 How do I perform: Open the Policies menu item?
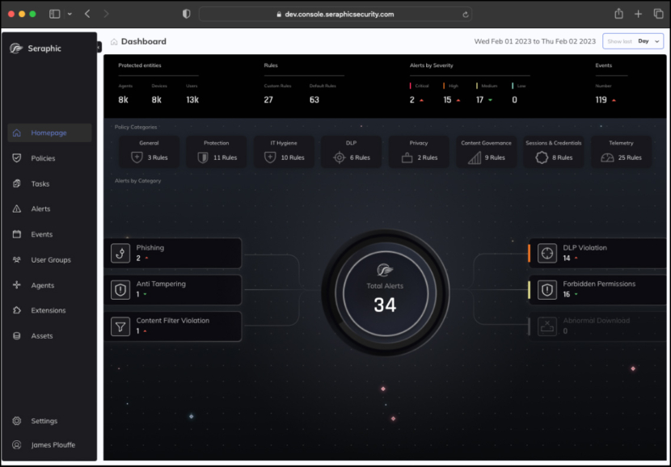point(49,158)
